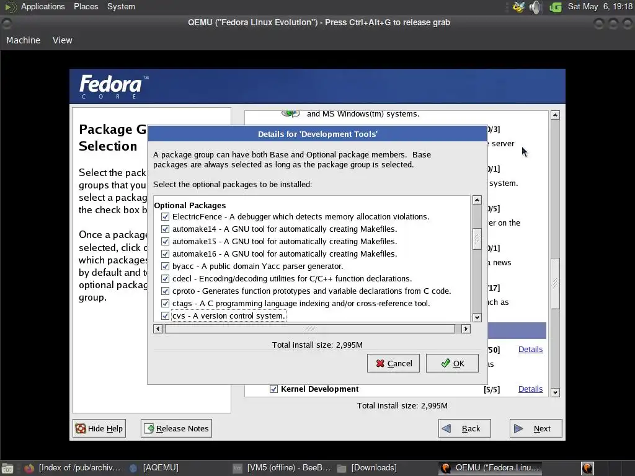Click the OK button in Details dialog
635x476 pixels.
452,363
